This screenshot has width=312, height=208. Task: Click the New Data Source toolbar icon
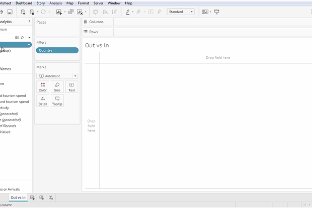tap(23, 12)
